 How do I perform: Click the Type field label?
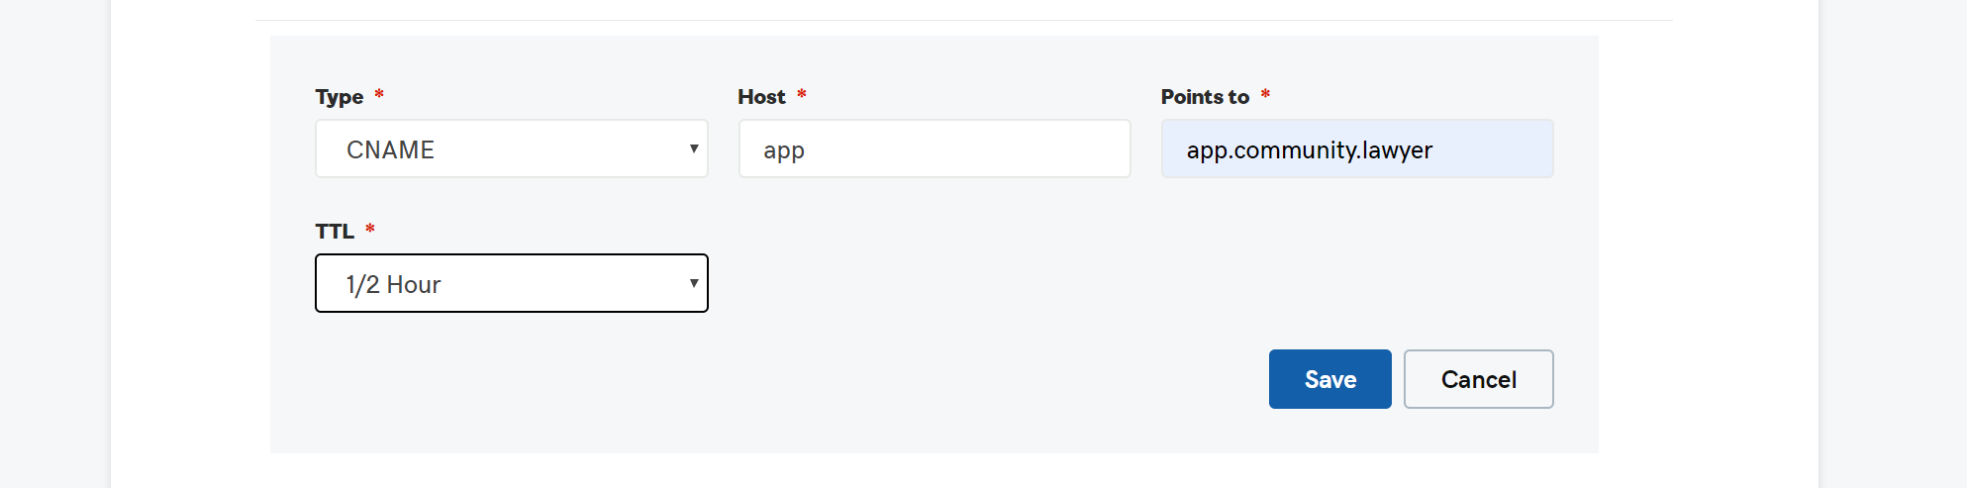coord(340,97)
